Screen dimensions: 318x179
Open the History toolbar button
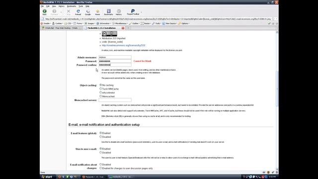[x=119, y=12]
